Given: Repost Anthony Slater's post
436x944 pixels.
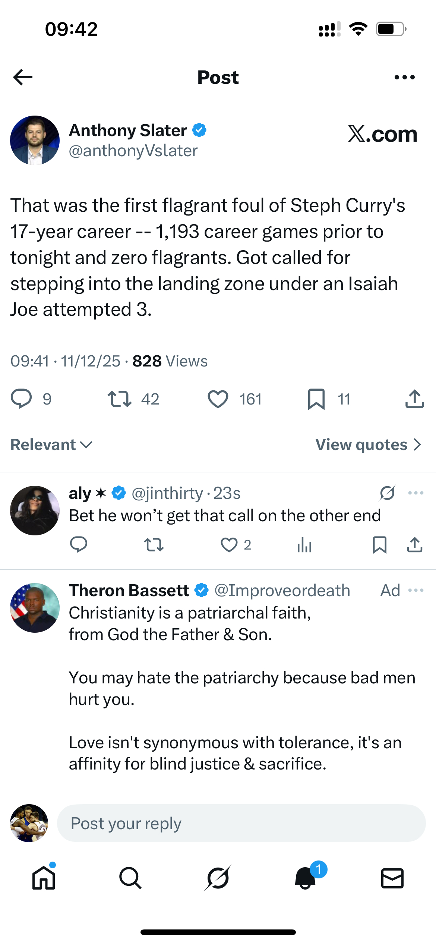Looking at the screenshot, I should [119, 399].
